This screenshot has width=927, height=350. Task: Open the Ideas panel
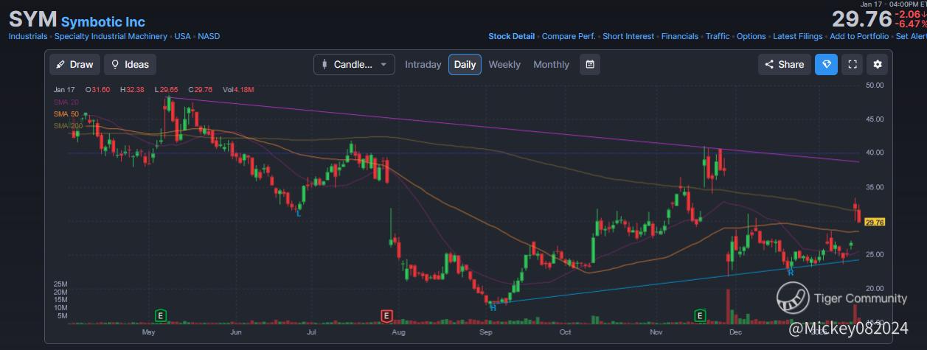click(x=130, y=64)
